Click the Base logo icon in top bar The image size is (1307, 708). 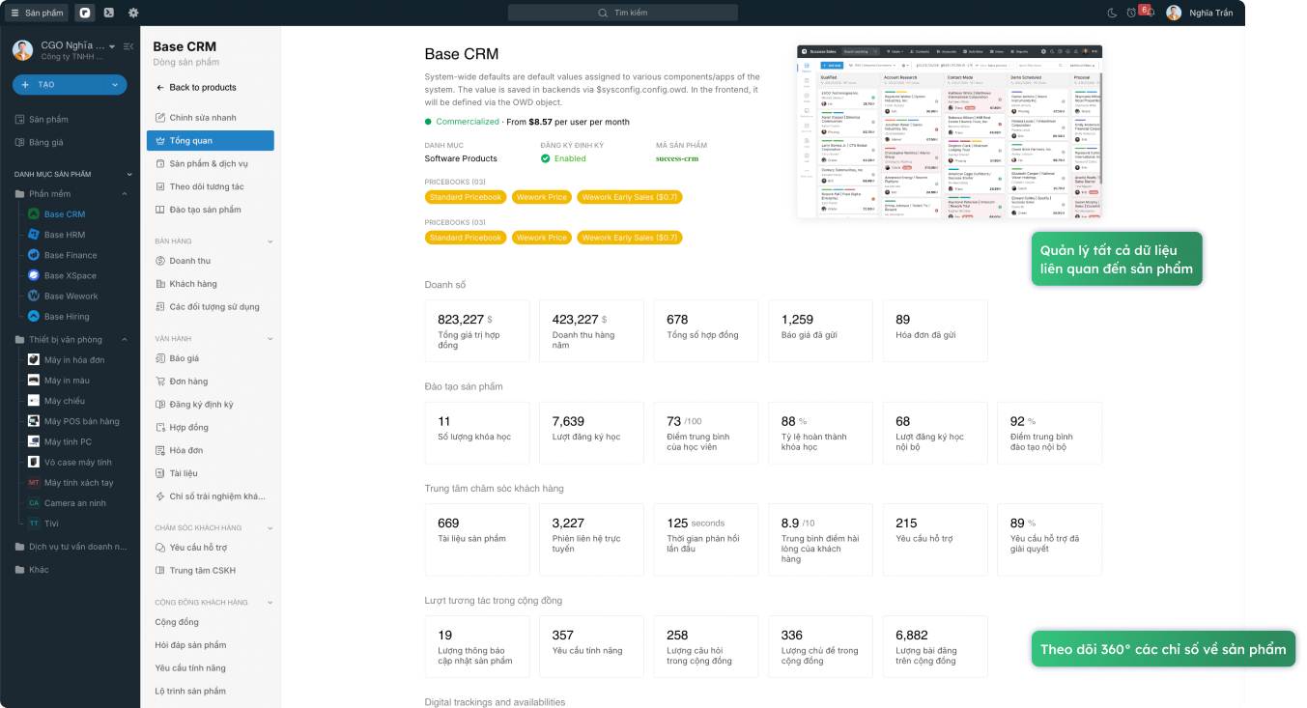85,13
